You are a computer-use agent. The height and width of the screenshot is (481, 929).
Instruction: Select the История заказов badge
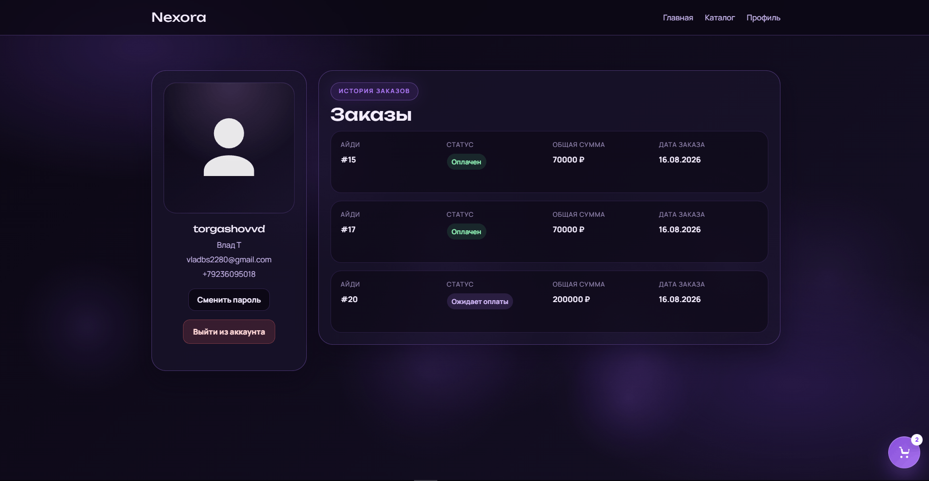pos(374,91)
